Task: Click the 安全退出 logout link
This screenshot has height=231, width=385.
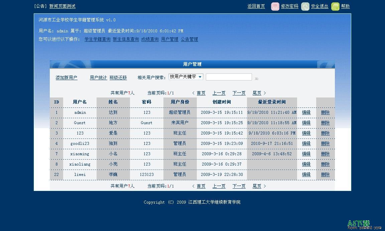Action: (319, 6)
